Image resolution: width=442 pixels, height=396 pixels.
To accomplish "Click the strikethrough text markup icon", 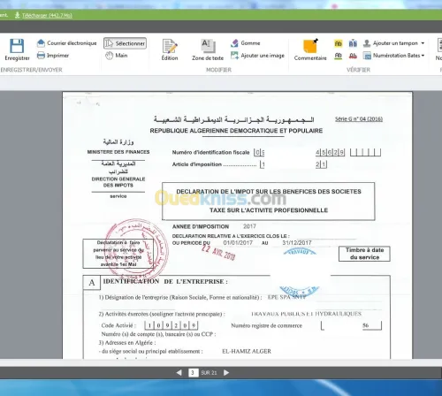I will tap(353, 56).
